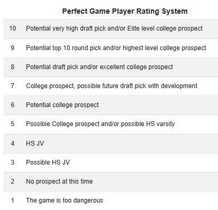Click the excellent college prospect description
Viewport: 218px width, 210px height.
[99, 67]
